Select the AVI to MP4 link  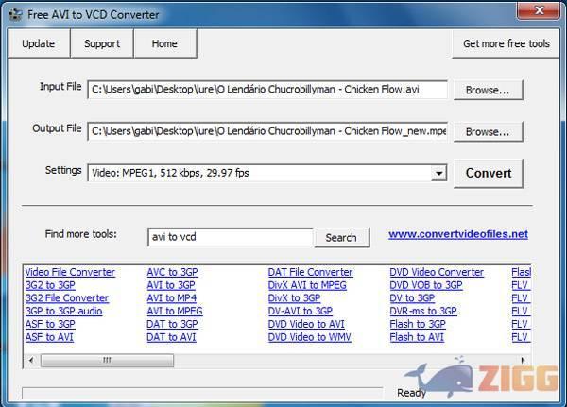[x=172, y=298]
